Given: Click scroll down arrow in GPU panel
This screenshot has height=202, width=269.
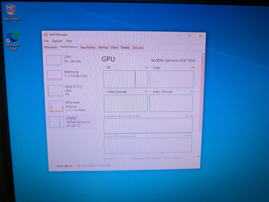Looking at the screenshot, I should (199, 156).
